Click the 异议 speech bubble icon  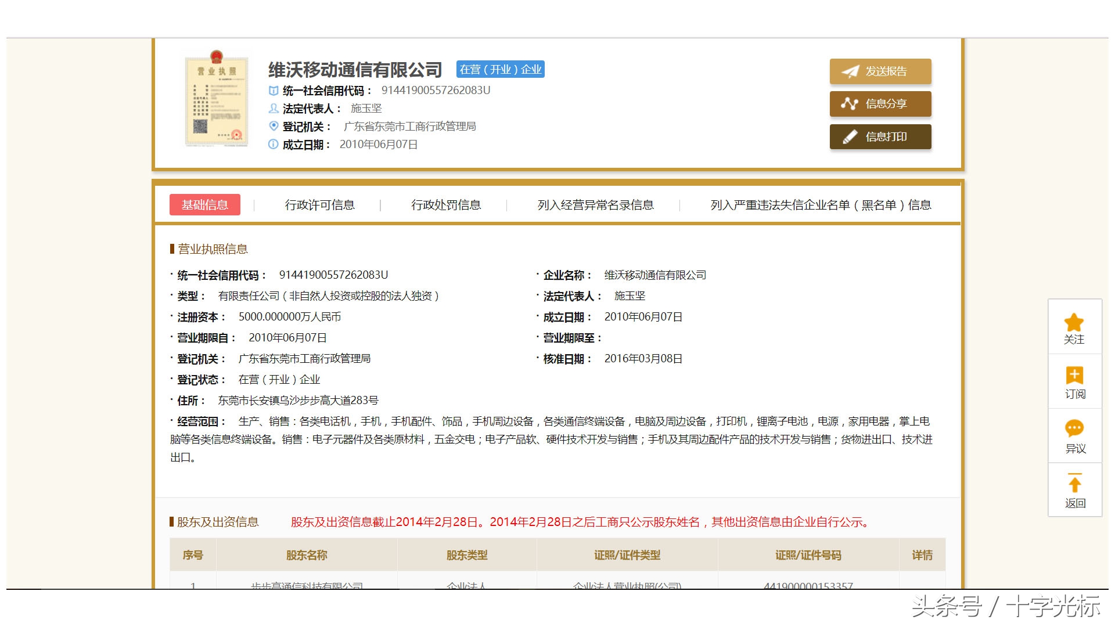[x=1075, y=428]
